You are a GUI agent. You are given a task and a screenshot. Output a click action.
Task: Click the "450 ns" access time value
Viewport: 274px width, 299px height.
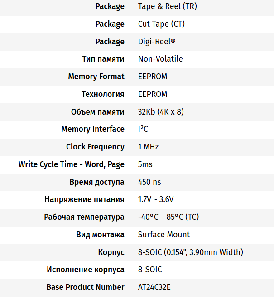click(149, 182)
